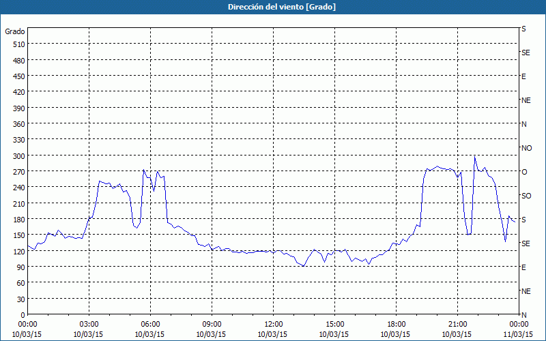This screenshot has height=341, width=546.
Task: Click the 450 degree axis label
Action: [20, 76]
